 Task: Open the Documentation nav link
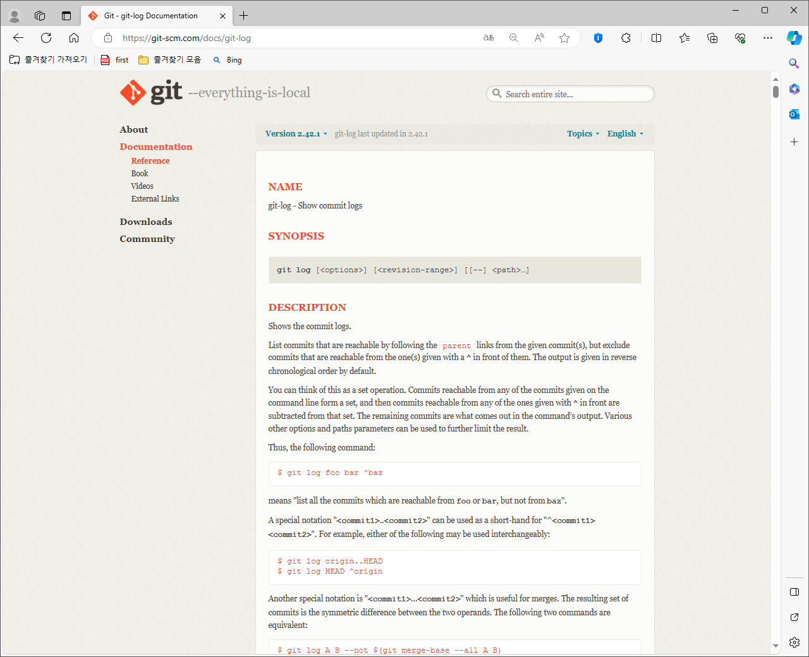[x=156, y=147]
